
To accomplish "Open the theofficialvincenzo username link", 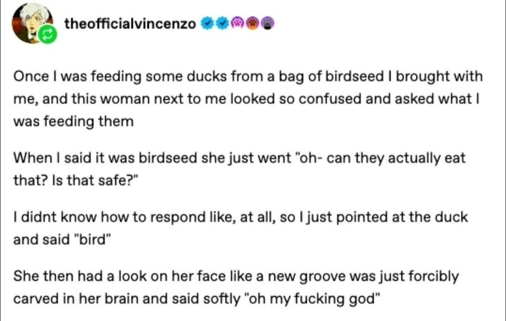I will coord(130,23).
